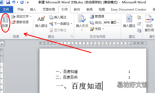155x93 pixels.
Task: Click the TOC entry 二、百度百科
Action: tap(67, 77)
